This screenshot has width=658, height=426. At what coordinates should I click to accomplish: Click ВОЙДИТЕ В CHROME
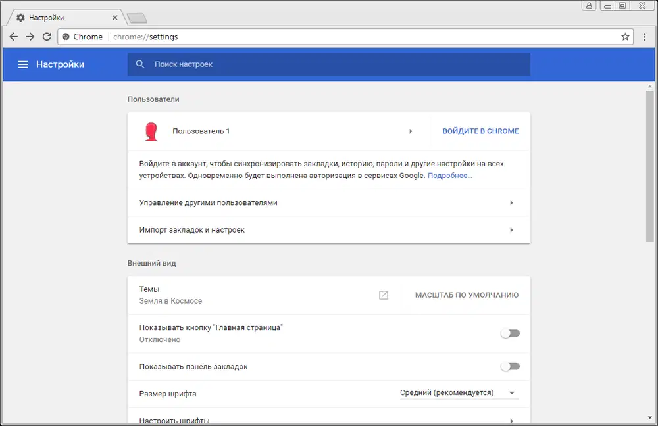coord(480,131)
